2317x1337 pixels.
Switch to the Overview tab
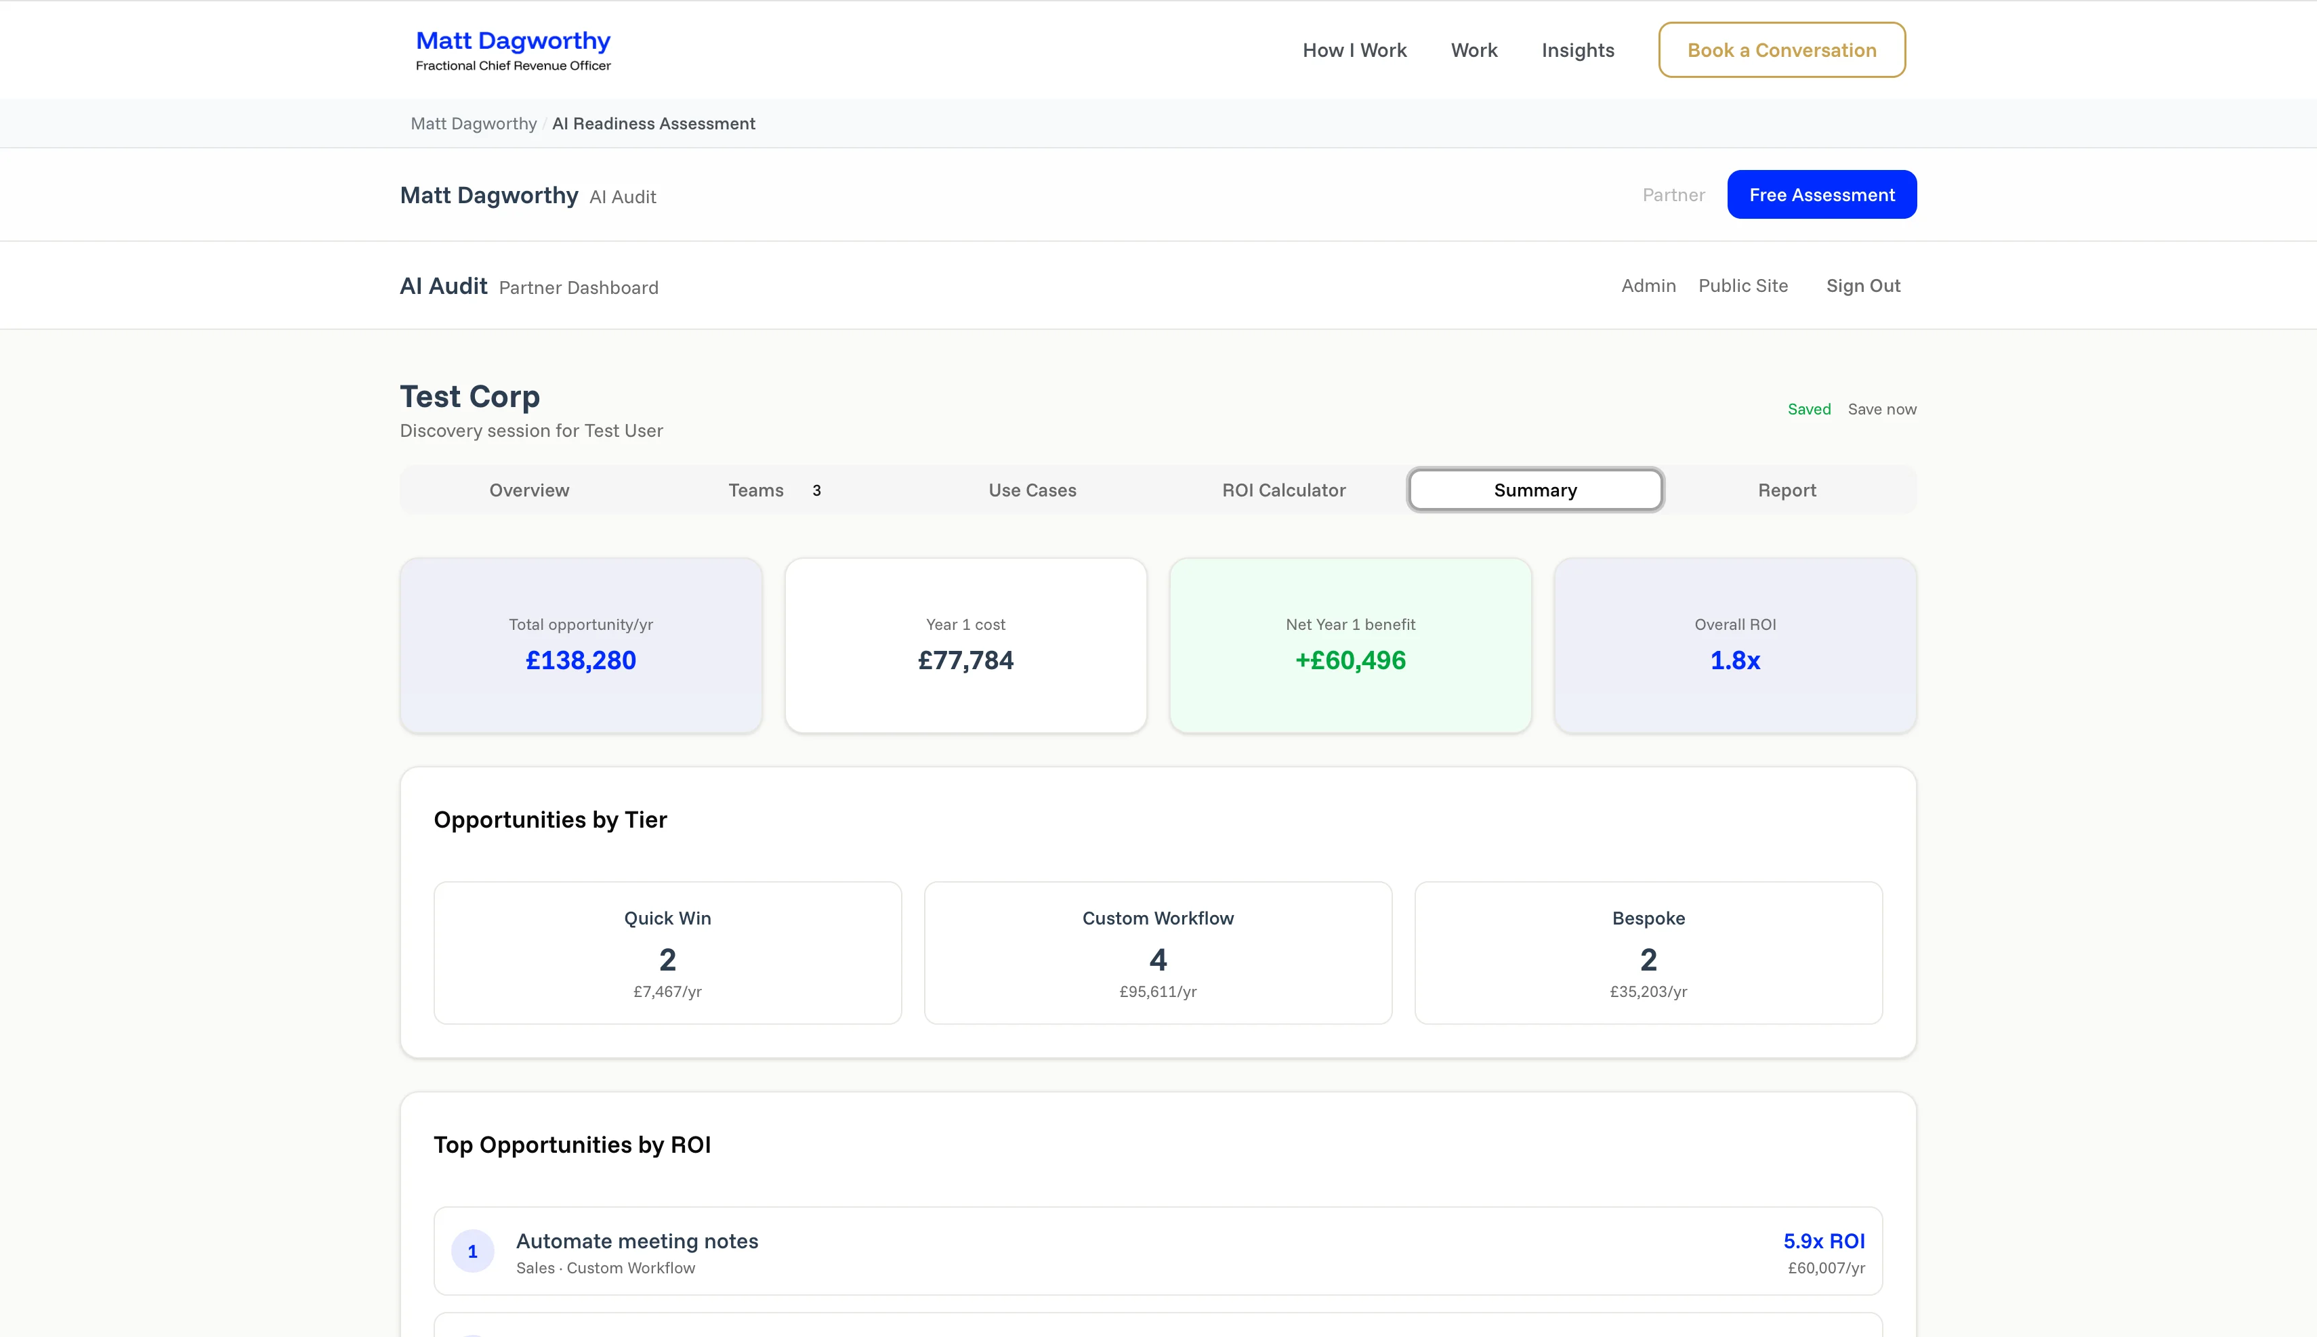point(529,490)
